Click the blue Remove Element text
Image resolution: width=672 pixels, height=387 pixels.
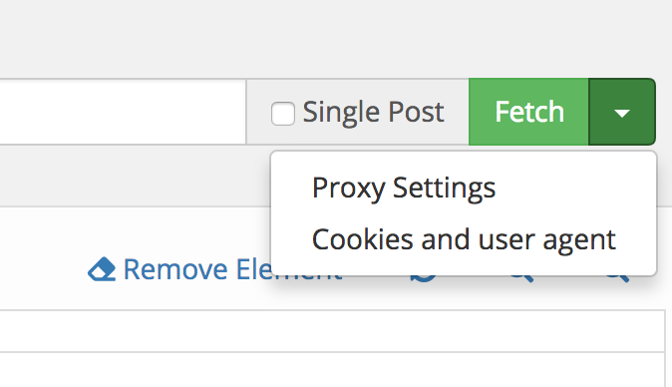232,269
